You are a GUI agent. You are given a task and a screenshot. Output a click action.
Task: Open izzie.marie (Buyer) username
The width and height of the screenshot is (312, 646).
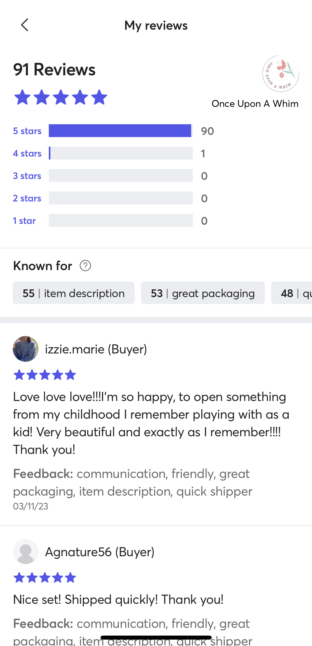tap(96, 349)
